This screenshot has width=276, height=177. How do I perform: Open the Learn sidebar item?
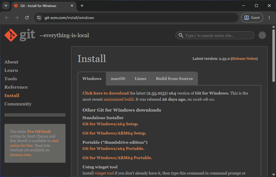11,70
